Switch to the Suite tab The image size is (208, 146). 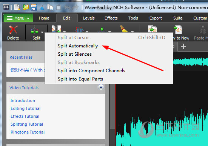coord(178,18)
